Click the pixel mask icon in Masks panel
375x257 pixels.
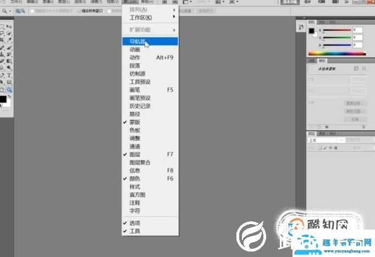point(356,69)
